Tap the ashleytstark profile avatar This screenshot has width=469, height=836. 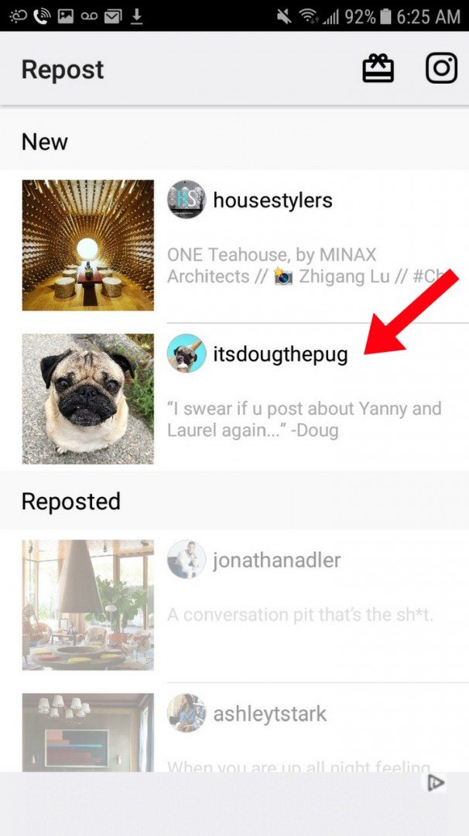[187, 713]
